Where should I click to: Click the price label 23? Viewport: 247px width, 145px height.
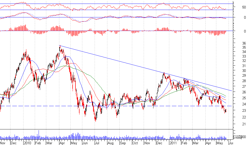(x=244, y=110)
